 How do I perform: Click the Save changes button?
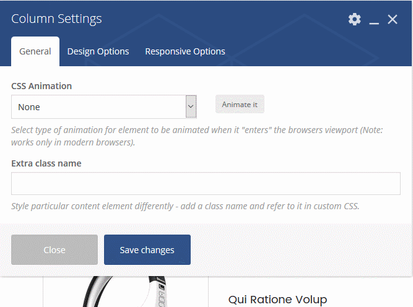(x=147, y=249)
